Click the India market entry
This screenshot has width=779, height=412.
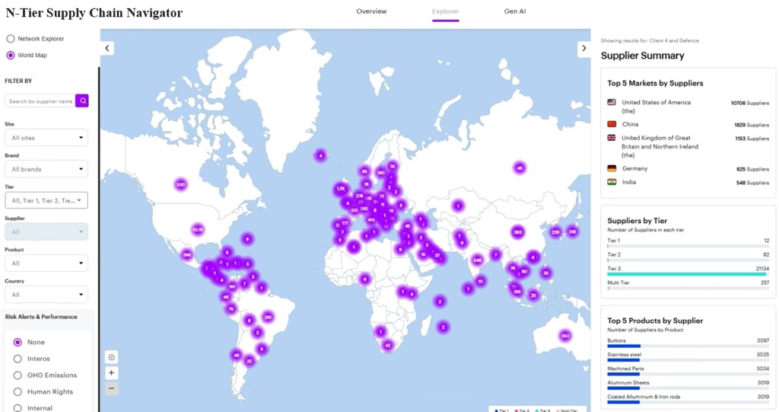[688, 182]
